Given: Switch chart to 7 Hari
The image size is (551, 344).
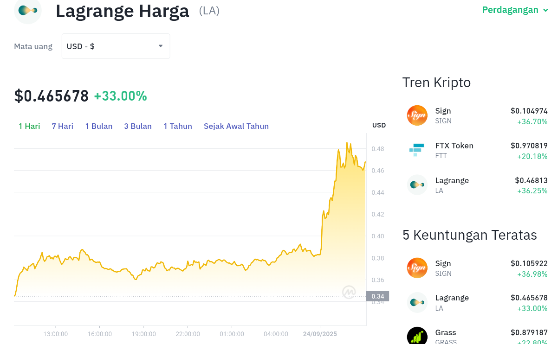Looking at the screenshot, I should [x=63, y=126].
